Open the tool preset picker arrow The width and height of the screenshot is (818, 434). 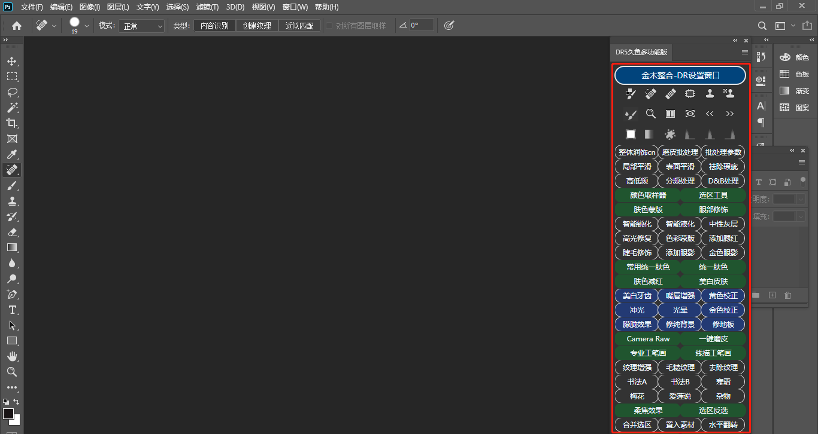[54, 26]
